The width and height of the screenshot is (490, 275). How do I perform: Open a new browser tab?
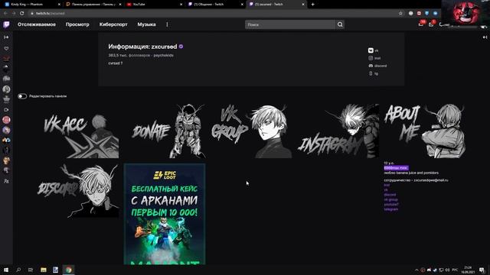tap(312, 5)
